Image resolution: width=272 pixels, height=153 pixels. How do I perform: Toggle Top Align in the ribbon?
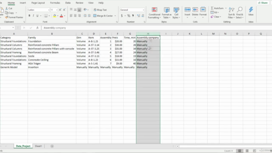click(x=71, y=10)
